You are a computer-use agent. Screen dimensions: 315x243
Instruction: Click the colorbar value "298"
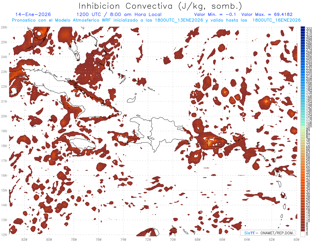309,39
